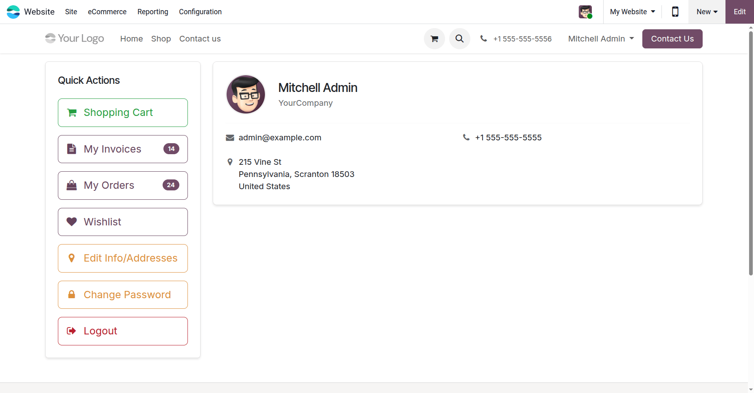Click the page vertical scrollbar

coord(751,153)
